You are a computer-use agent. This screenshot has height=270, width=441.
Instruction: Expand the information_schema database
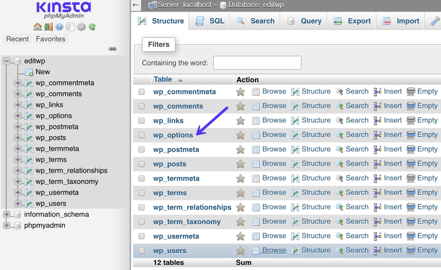(x=6, y=214)
